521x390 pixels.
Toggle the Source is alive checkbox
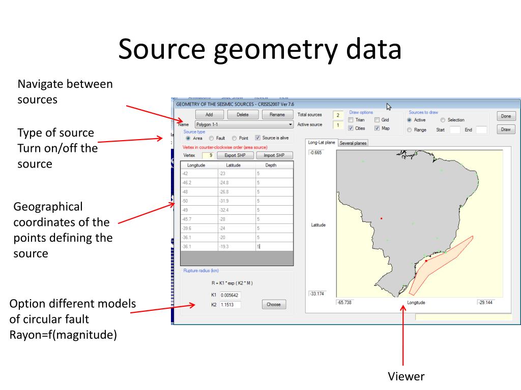point(257,138)
